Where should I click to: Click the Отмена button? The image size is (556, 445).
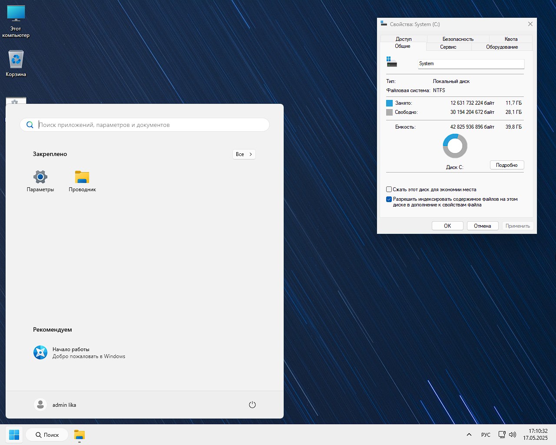(x=483, y=226)
